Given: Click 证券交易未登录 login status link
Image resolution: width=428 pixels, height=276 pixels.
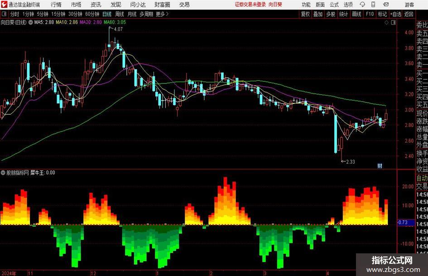Looking at the screenshot, I should click(x=250, y=5).
